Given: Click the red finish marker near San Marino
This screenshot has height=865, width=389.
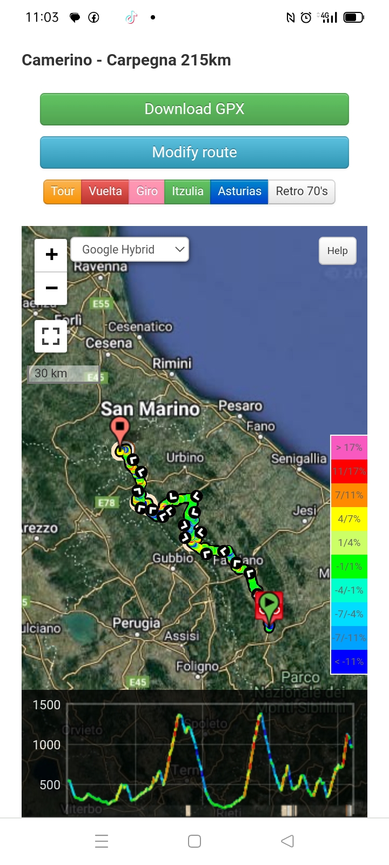Looking at the screenshot, I should click(119, 428).
